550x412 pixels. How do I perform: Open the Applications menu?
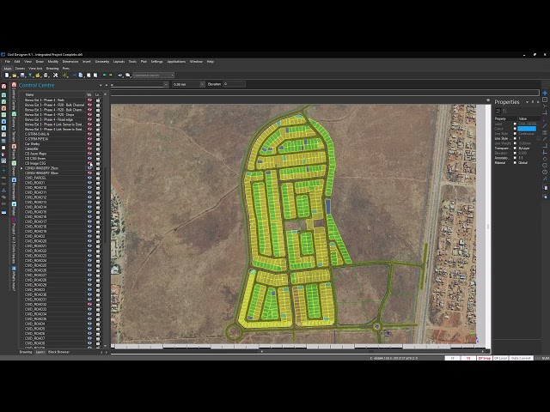pos(176,62)
